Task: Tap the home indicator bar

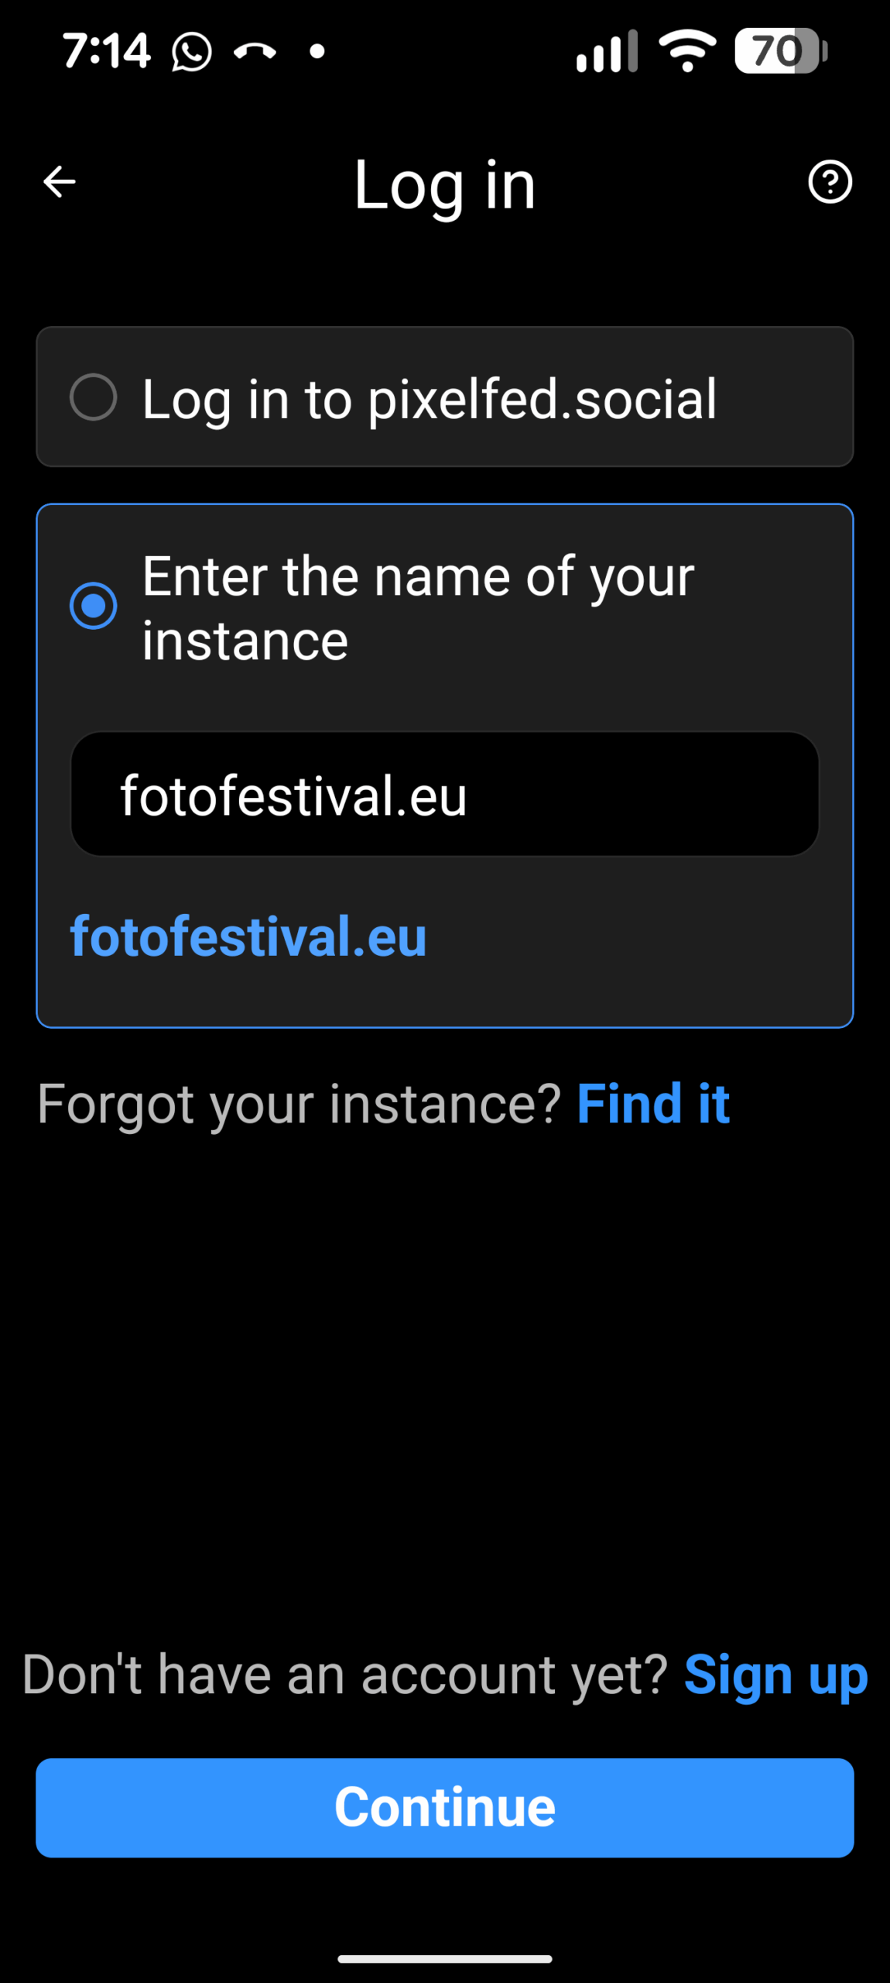Action: pyautogui.click(x=445, y=1959)
